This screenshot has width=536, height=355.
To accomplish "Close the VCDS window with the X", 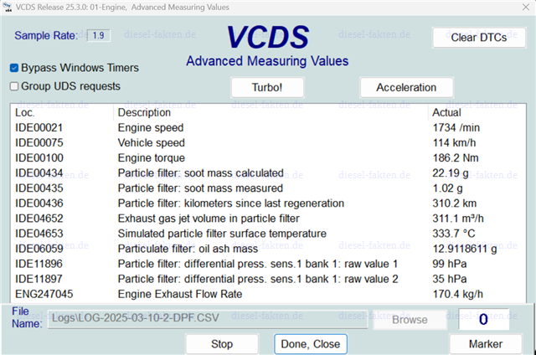I will click(x=526, y=8).
